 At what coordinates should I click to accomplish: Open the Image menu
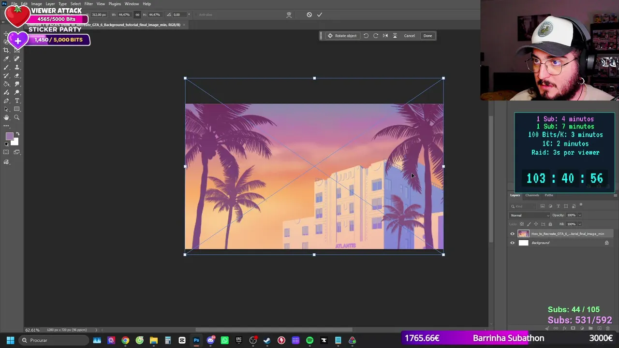click(x=37, y=4)
